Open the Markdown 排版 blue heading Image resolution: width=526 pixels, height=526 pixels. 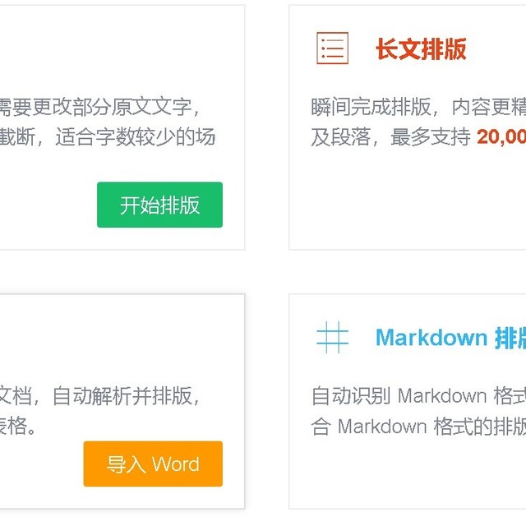point(450,338)
